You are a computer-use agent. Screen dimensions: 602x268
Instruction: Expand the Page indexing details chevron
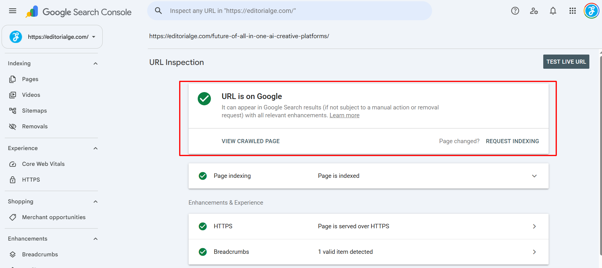(534, 176)
